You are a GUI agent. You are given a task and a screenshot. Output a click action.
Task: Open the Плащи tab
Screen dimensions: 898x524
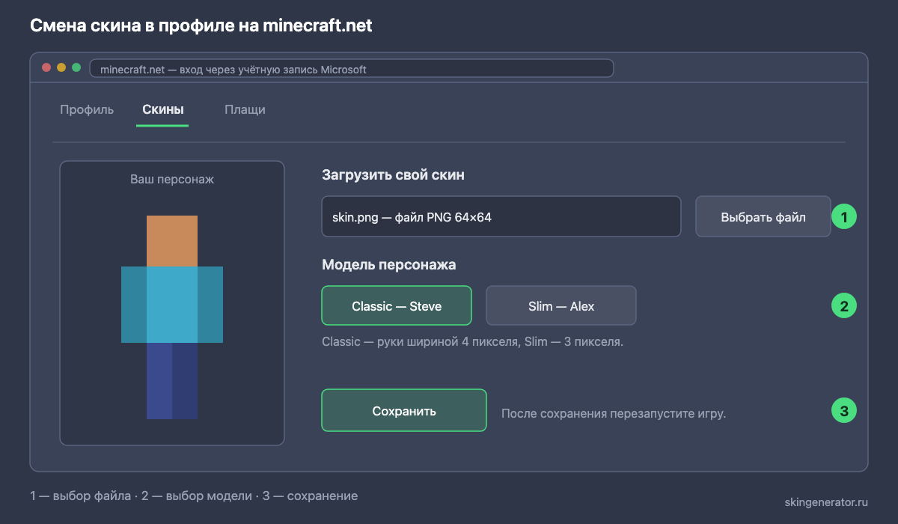coord(245,109)
